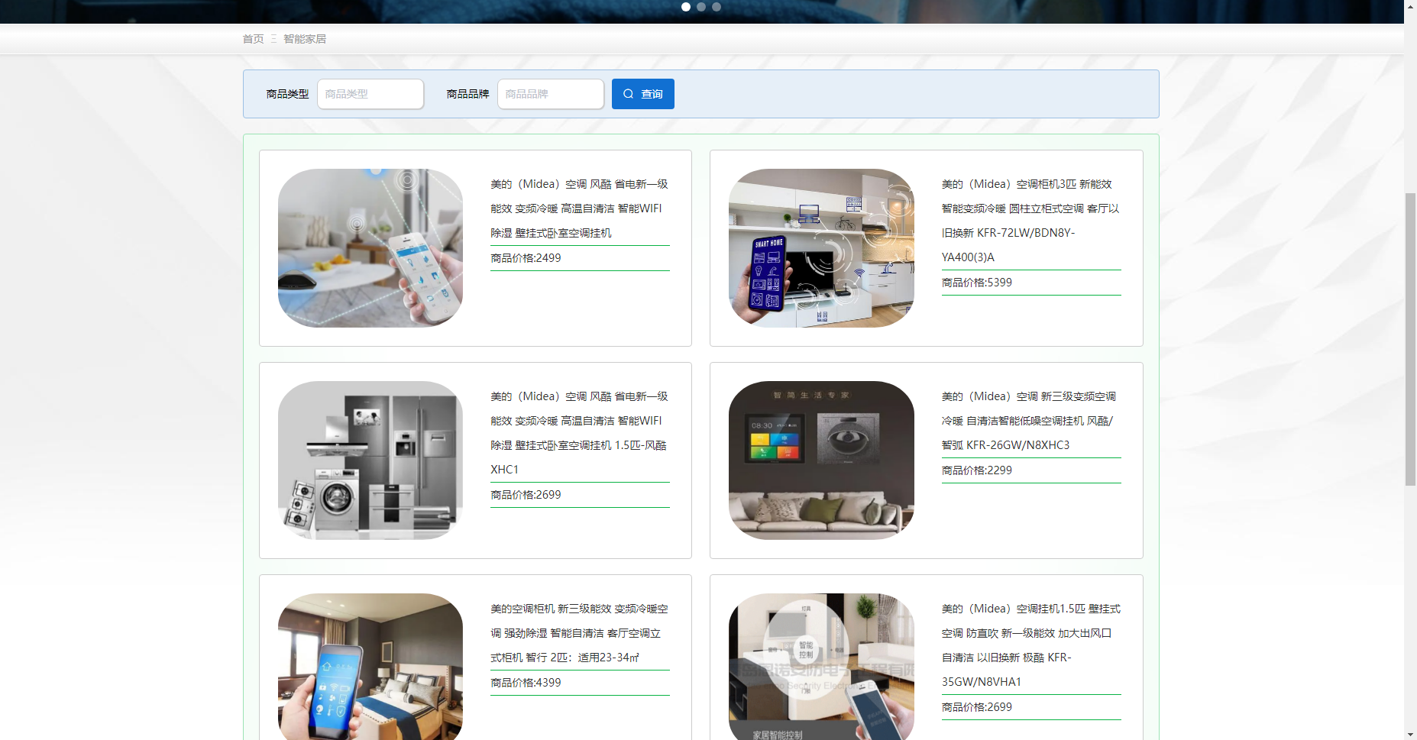Open the SMART HOME phone kitchen thumbnail

(821, 248)
